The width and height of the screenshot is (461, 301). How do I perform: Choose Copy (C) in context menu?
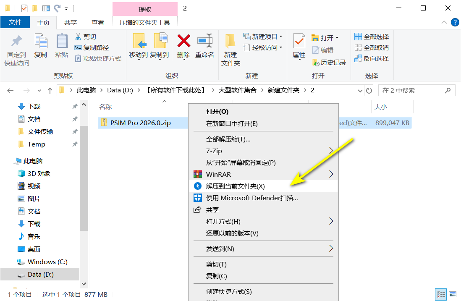point(263,276)
